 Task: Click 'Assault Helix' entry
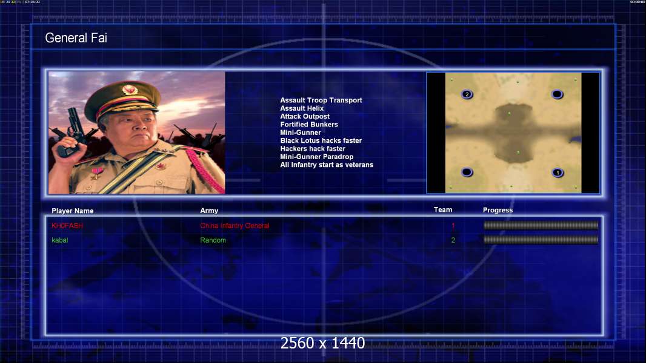(302, 108)
